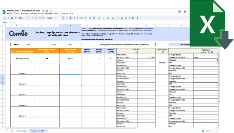Open the Données menu
This screenshot has width=234, height=133.
click(48, 13)
